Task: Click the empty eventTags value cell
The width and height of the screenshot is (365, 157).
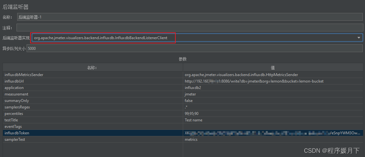Action: [x=273, y=127]
